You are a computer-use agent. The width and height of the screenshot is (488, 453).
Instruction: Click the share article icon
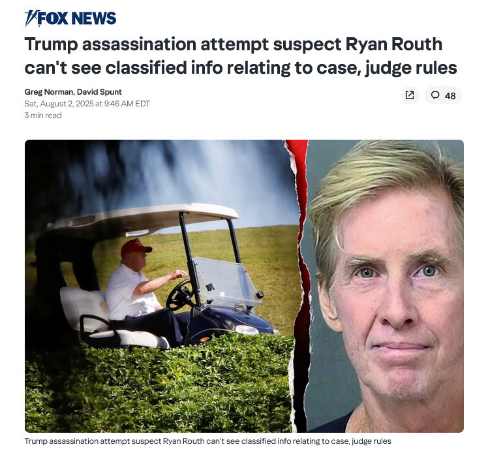(x=410, y=95)
